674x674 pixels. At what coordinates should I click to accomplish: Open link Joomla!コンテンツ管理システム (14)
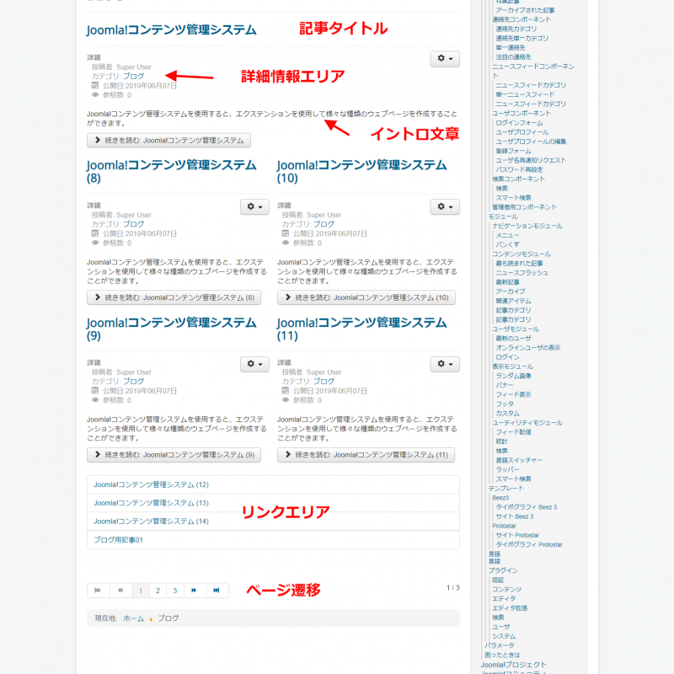click(151, 521)
